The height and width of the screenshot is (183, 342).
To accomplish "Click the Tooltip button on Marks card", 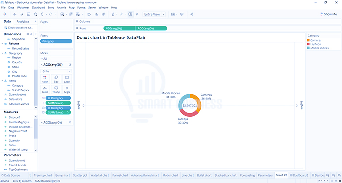I will (x=56, y=90).
